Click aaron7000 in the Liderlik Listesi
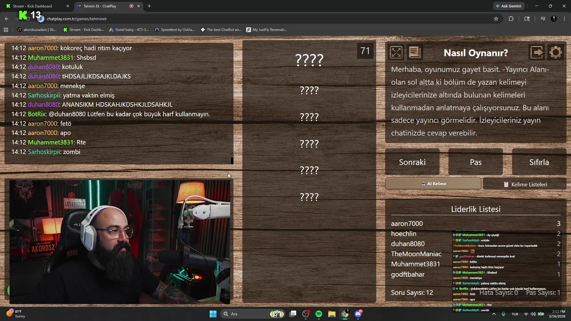571x321 pixels. coord(407,223)
